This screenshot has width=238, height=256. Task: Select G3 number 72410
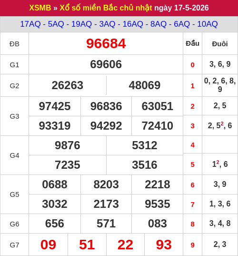(157, 126)
